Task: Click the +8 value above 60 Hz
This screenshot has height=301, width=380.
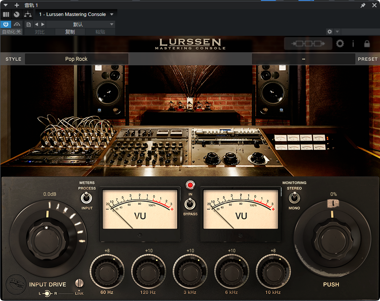Action: pyautogui.click(x=107, y=251)
